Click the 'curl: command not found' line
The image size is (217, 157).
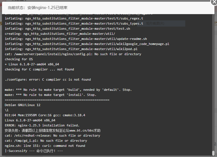point(45,146)
